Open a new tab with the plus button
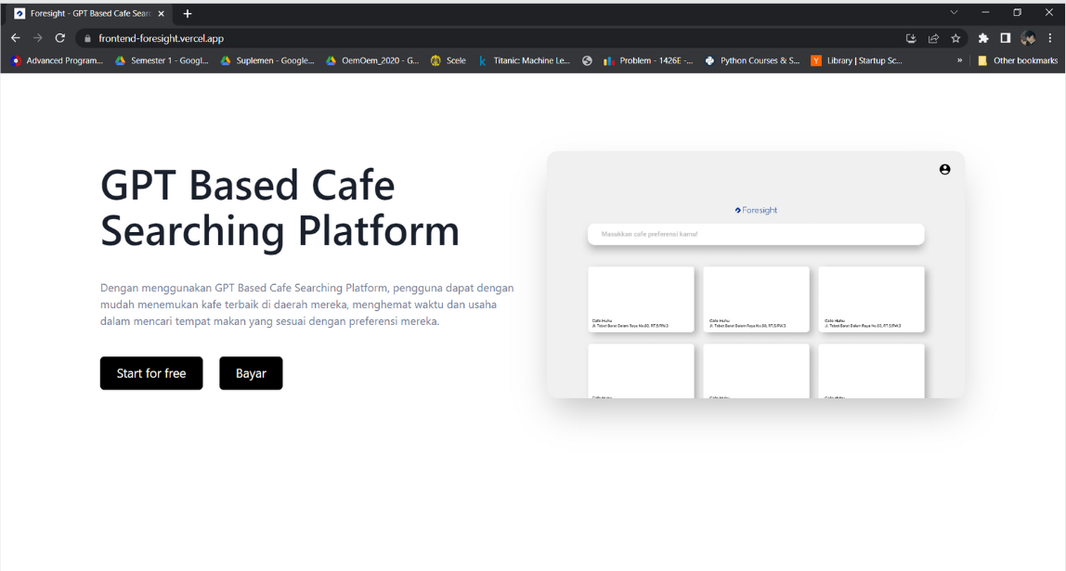 188,14
